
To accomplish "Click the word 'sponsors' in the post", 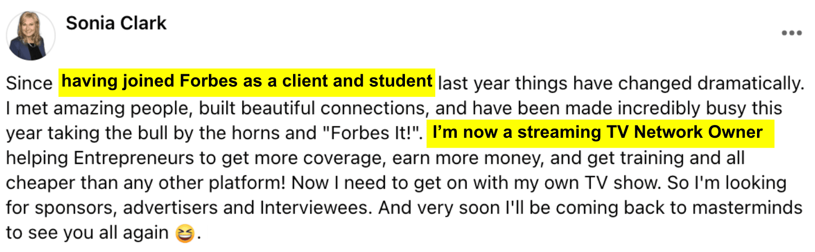I will point(76,208).
